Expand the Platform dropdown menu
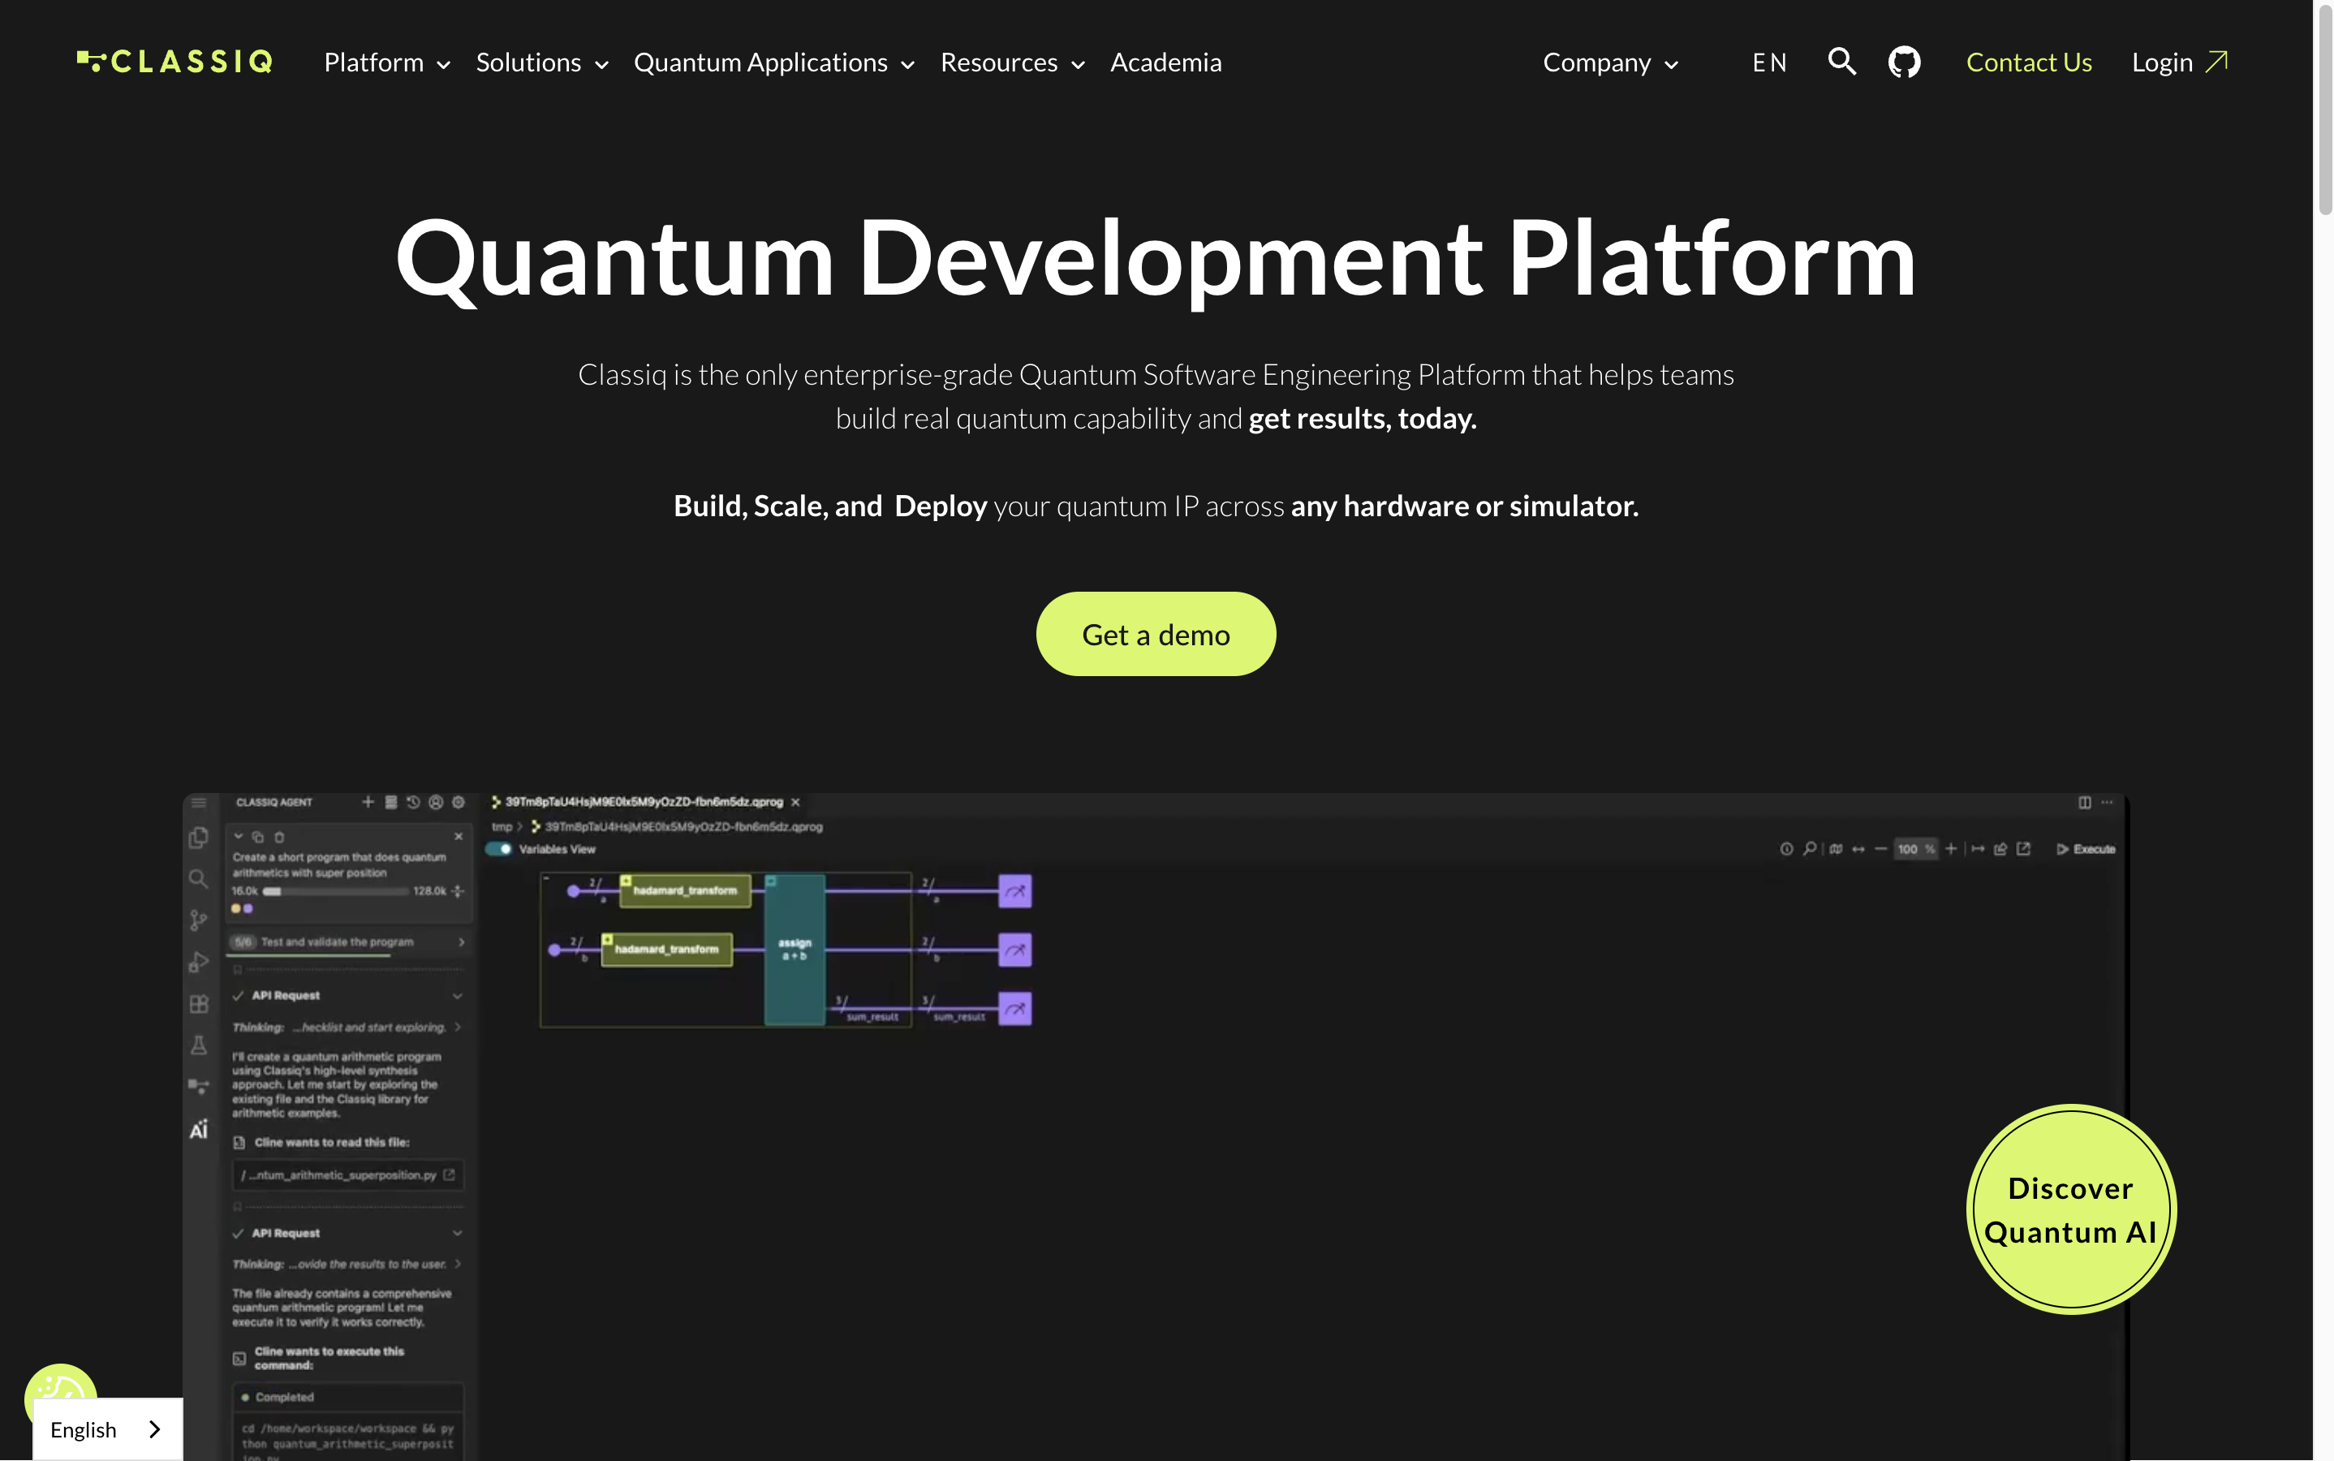This screenshot has height=1461, width=2334. (387, 62)
